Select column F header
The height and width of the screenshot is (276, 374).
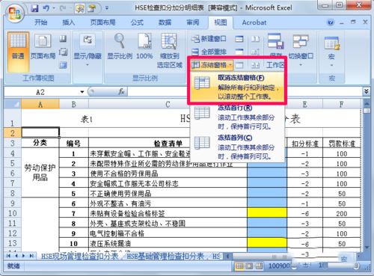tap(341, 104)
